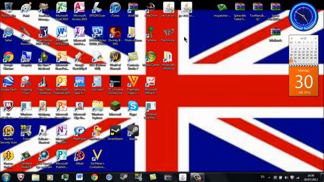Open iMesh desktop shortcut
This screenshot has height=182, width=324.
pos(79,157)
